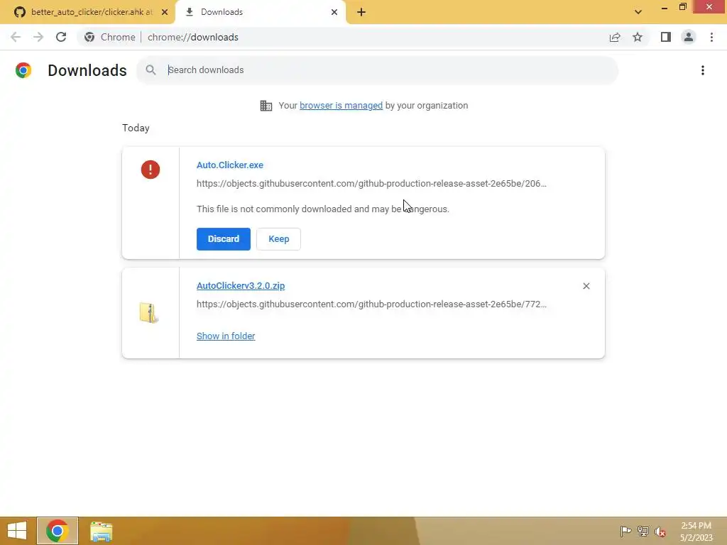Open the Windows Start button
727x545 pixels.
point(17,531)
